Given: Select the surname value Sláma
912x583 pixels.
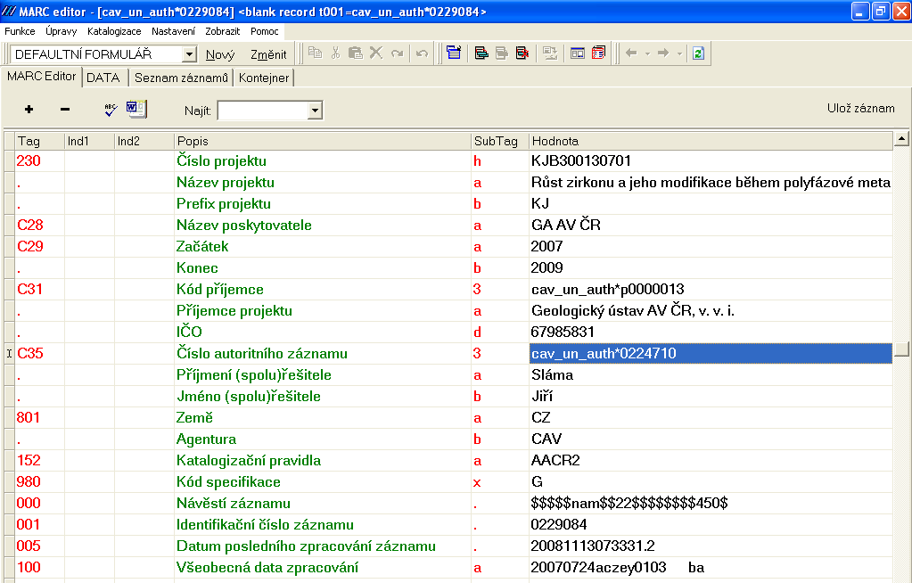Looking at the screenshot, I should [x=711, y=374].
